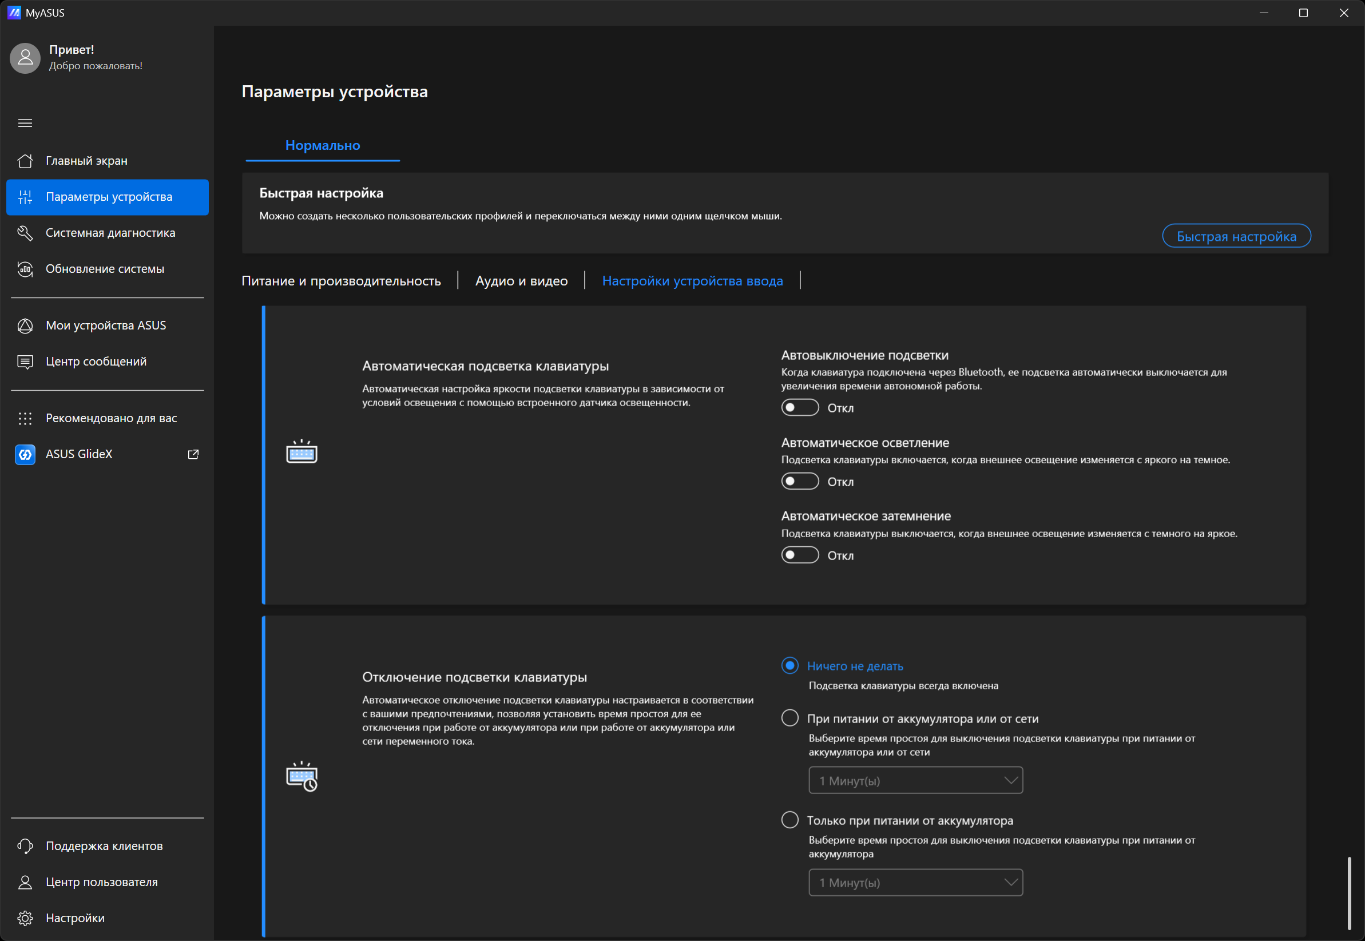Click the keyboard backlight icon
The image size is (1365, 941).
[302, 452]
